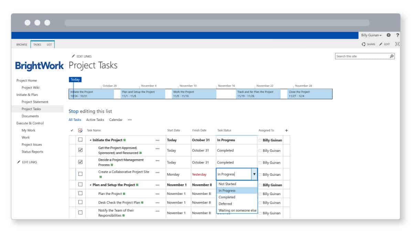Open ellipsis menu for Get the Project Approved
This screenshot has height=233, width=413.
157,148
